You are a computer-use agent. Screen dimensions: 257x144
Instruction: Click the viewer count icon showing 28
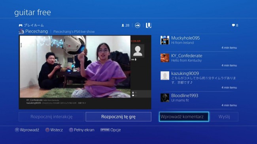coord(123,25)
